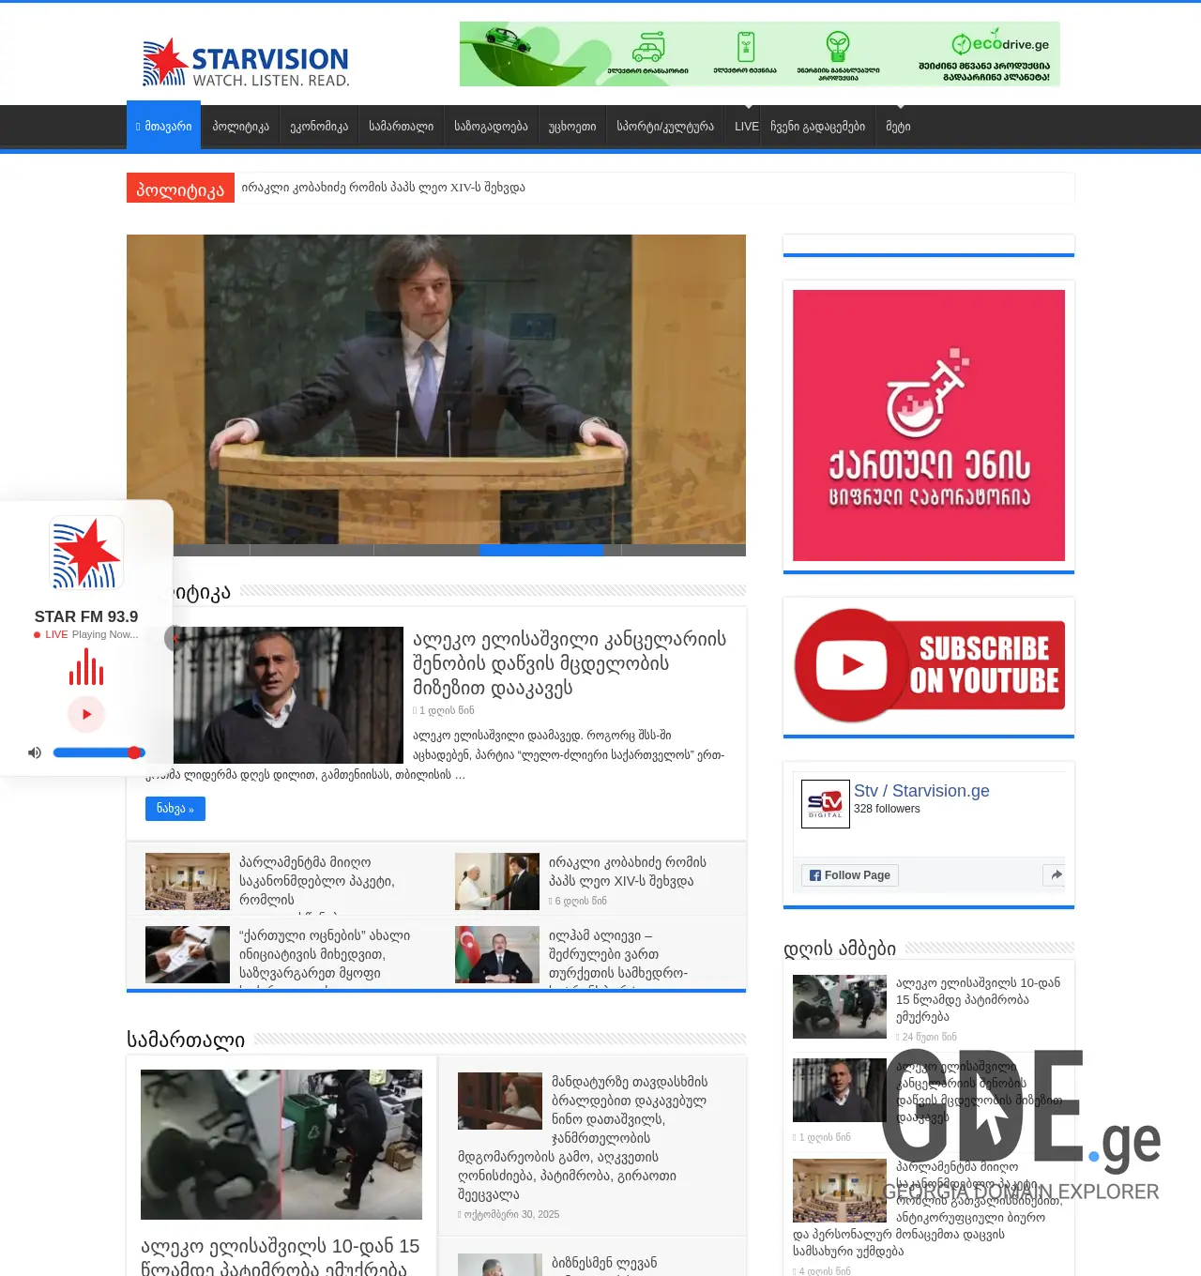Click the equalizer bars in the radio player
The width and height of the screenshot is (1201, 1276).
(85, 666)
